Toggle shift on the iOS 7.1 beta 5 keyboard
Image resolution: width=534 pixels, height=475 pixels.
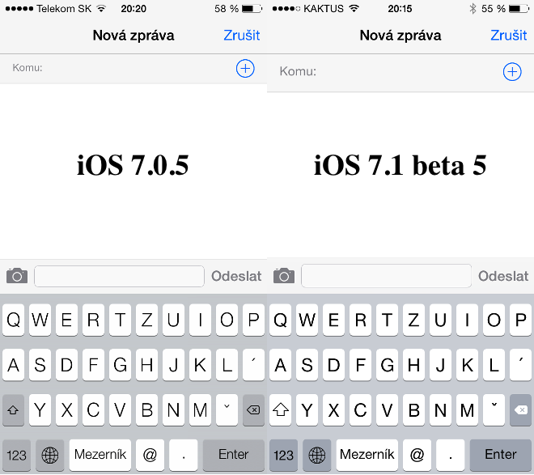click(283, 410)
